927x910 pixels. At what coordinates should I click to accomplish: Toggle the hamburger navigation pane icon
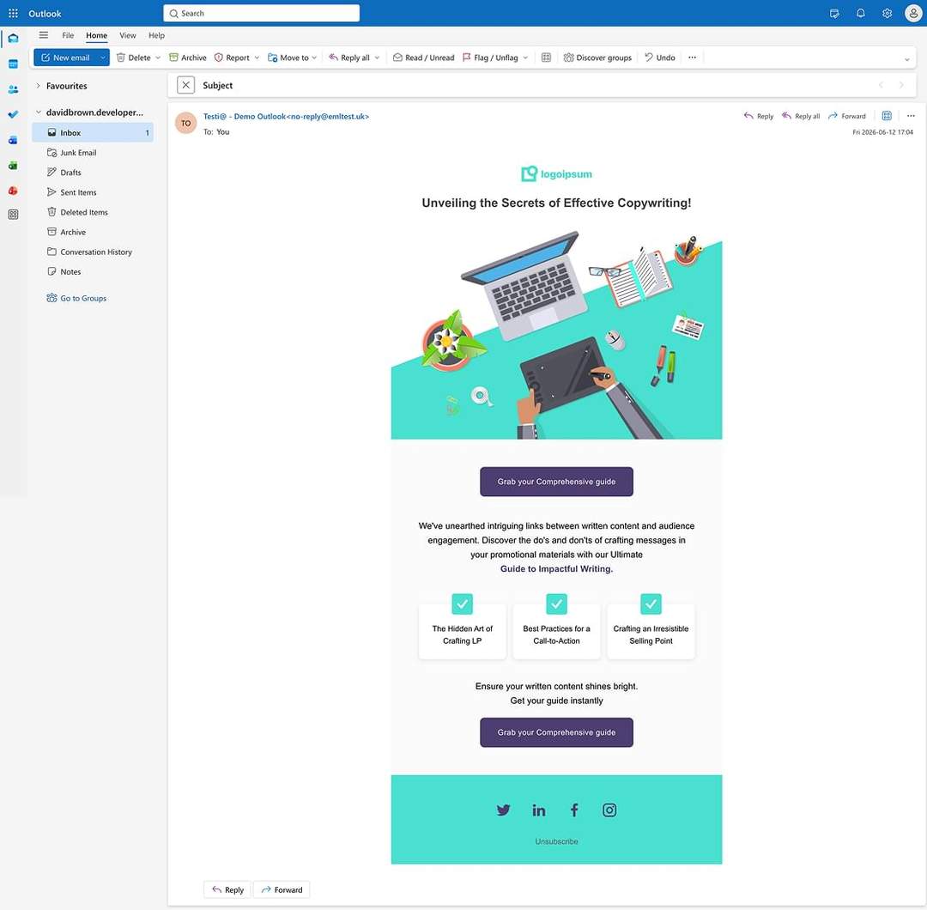(x=43, y=35)
